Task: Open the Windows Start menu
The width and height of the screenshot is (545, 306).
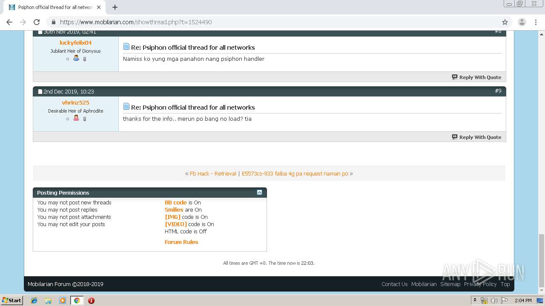Action: 12,300
